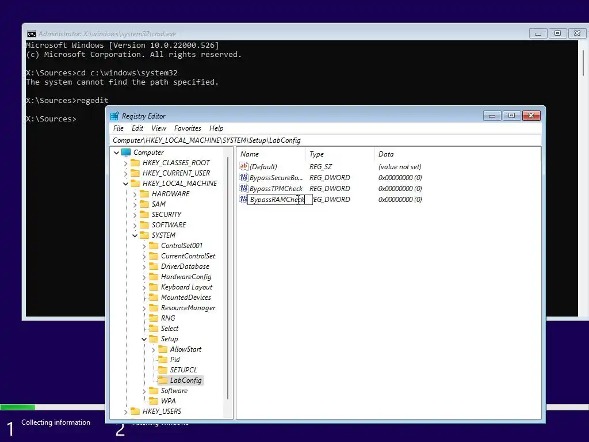Screen dimensions: 589x442
Task: Click the SOFTWARE folder icon under HKEY_LOCAL_MACHINE
Action: click(x=144, y=225)
